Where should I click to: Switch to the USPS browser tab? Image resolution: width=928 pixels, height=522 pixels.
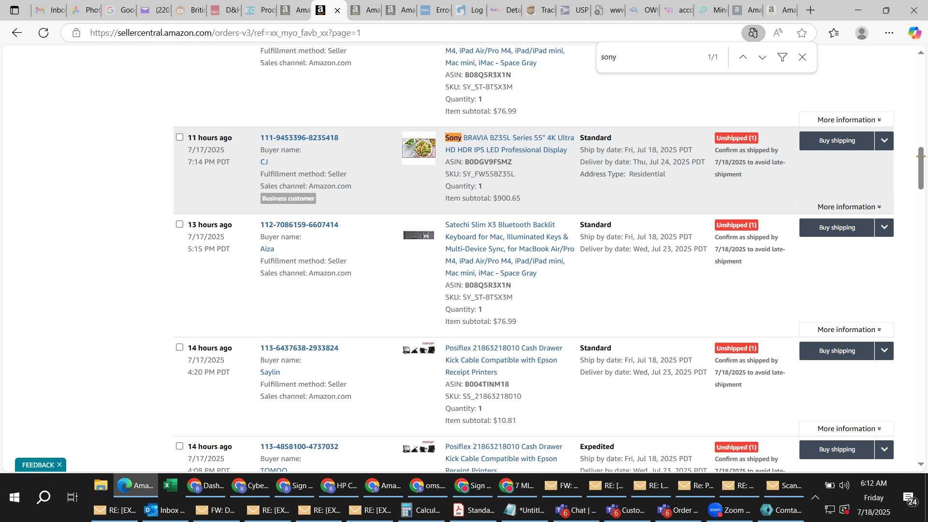575,10
